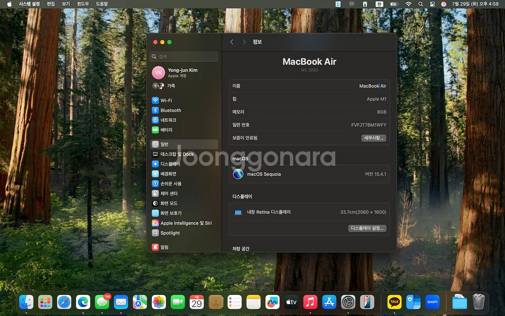Image resolution: width=505 pixels, height=316 pixels.
Task: Open the 도움말 menu
Action: pos(102,4)
